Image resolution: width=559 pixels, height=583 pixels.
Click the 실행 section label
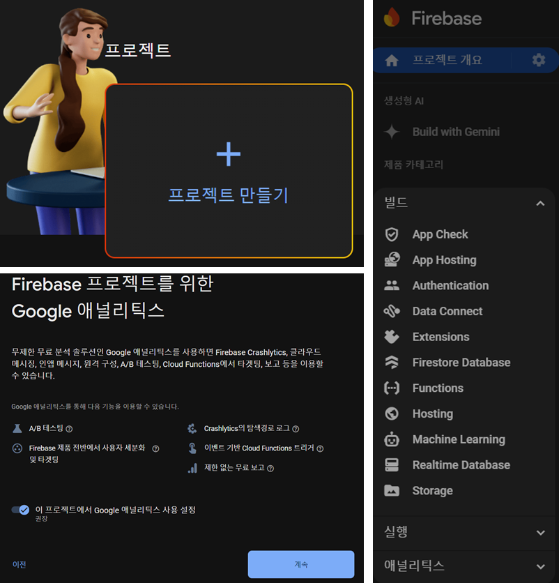pos(396,531)
